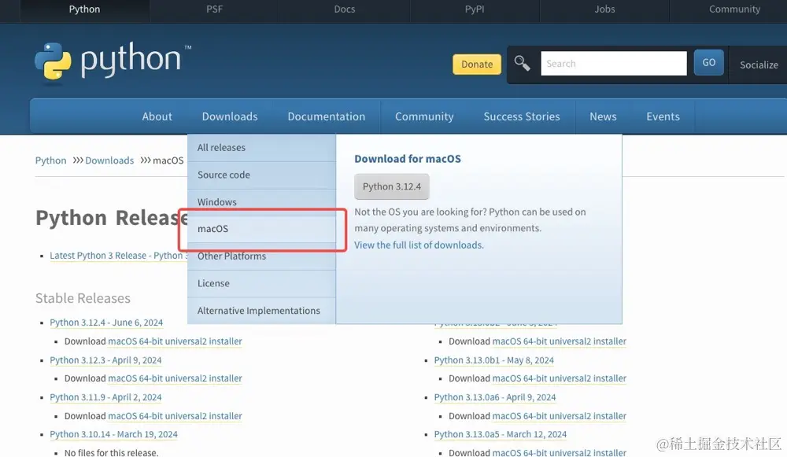
Task: Click the yellow Donate button
Action: point(477,64)
